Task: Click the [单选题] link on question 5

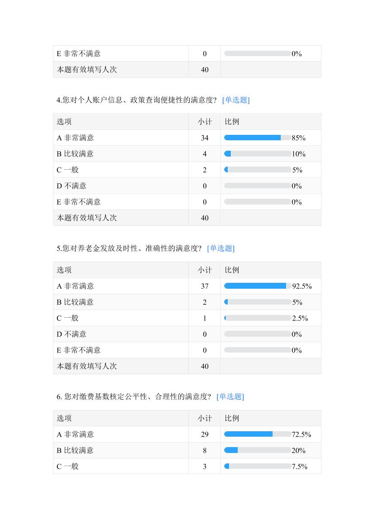Action: (x=221, y=248)
